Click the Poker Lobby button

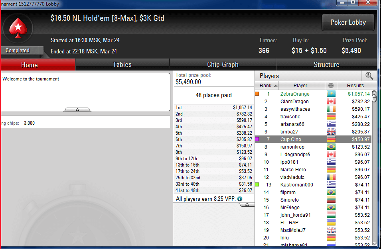[348, 22]
